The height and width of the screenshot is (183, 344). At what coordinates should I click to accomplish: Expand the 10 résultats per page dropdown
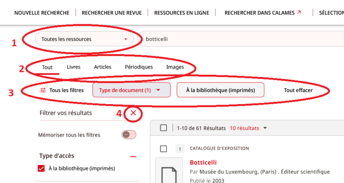pyautogui.click(x=248, y=128)
